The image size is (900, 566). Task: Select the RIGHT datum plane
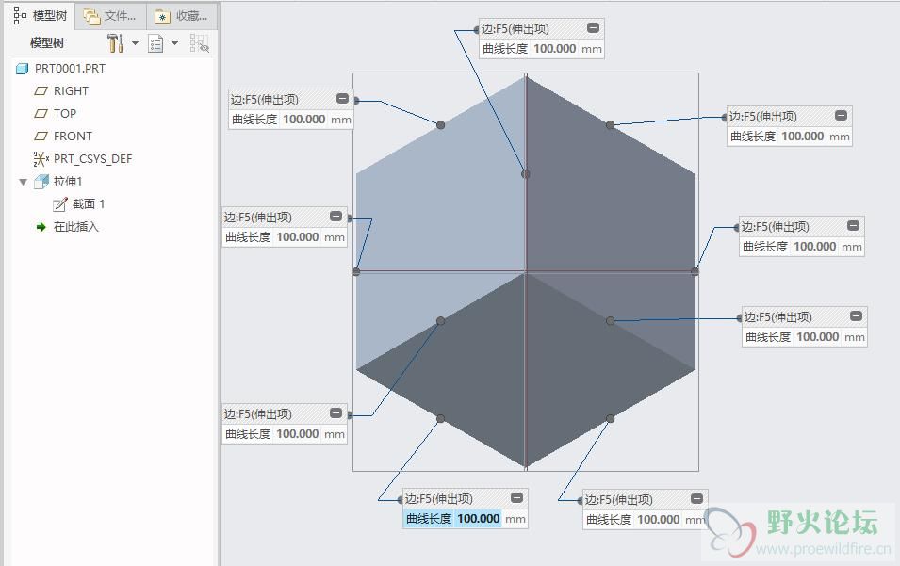71,90
